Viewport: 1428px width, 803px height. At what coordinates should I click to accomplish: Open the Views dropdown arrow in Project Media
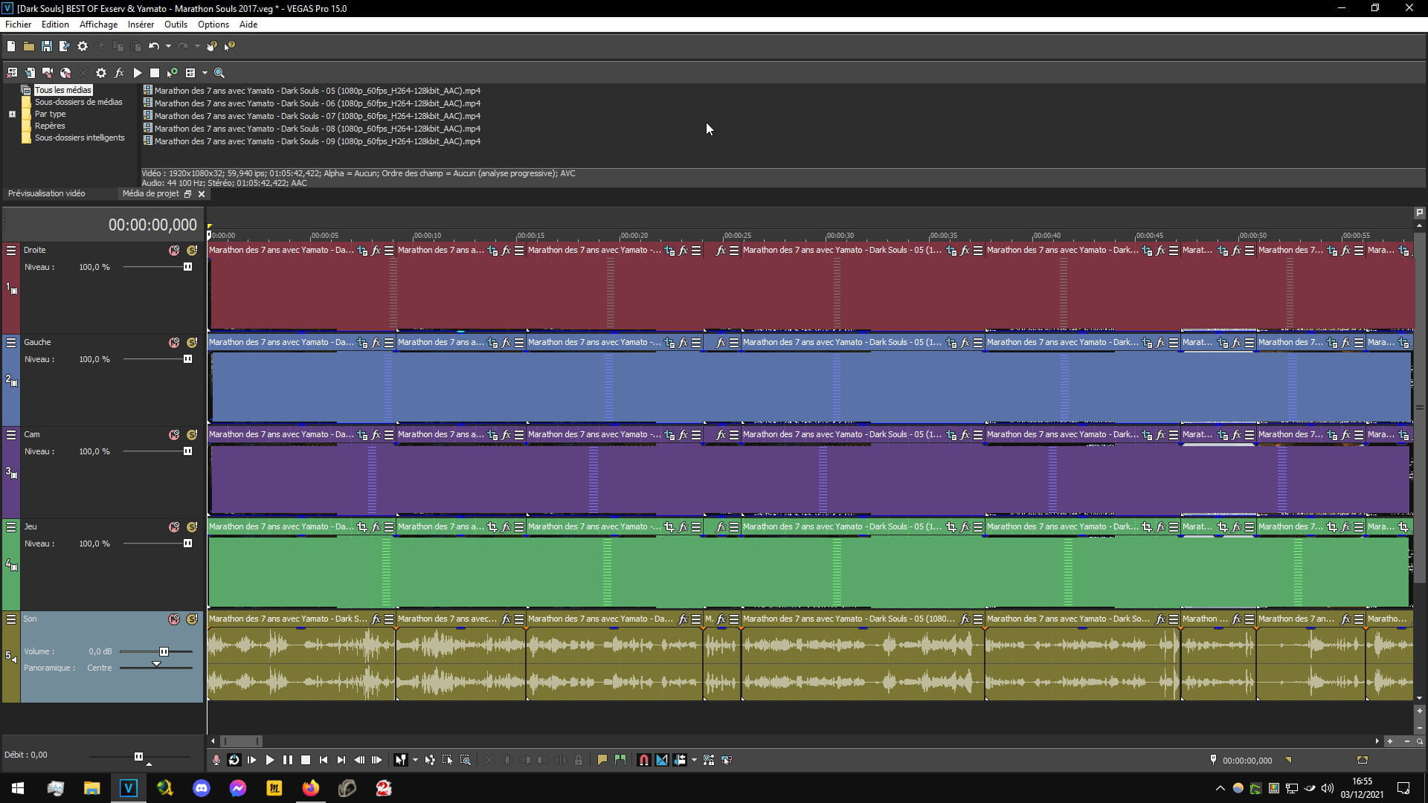point(205,73)
